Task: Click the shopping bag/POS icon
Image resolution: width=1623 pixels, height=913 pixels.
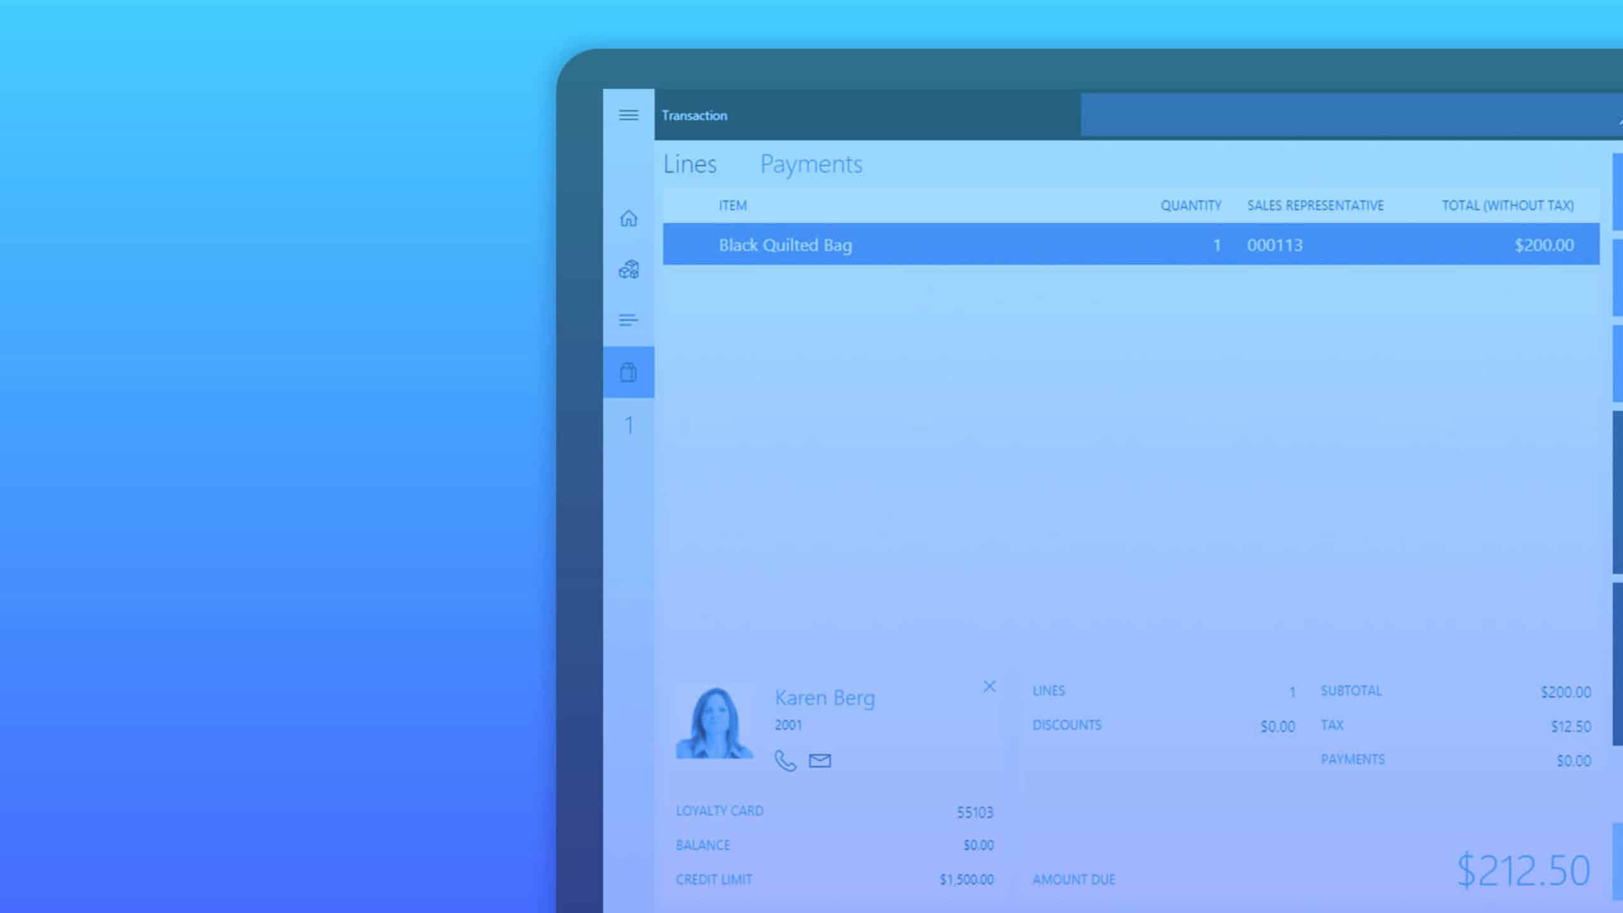Action: [x=628, y=371]
